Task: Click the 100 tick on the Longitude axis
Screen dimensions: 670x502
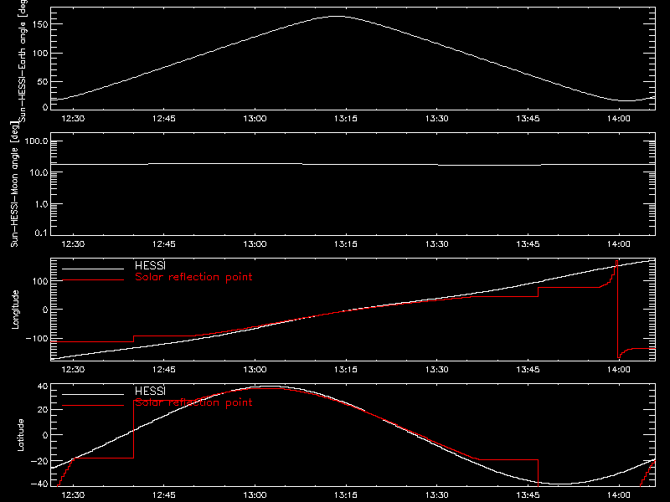Action: point(39,281)
